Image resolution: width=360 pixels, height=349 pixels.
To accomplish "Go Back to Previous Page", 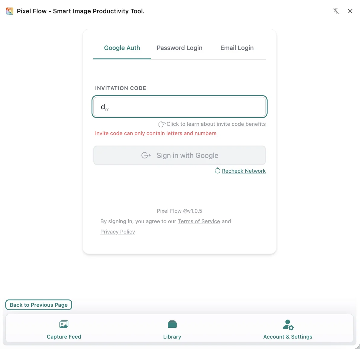I will [39, 305].
